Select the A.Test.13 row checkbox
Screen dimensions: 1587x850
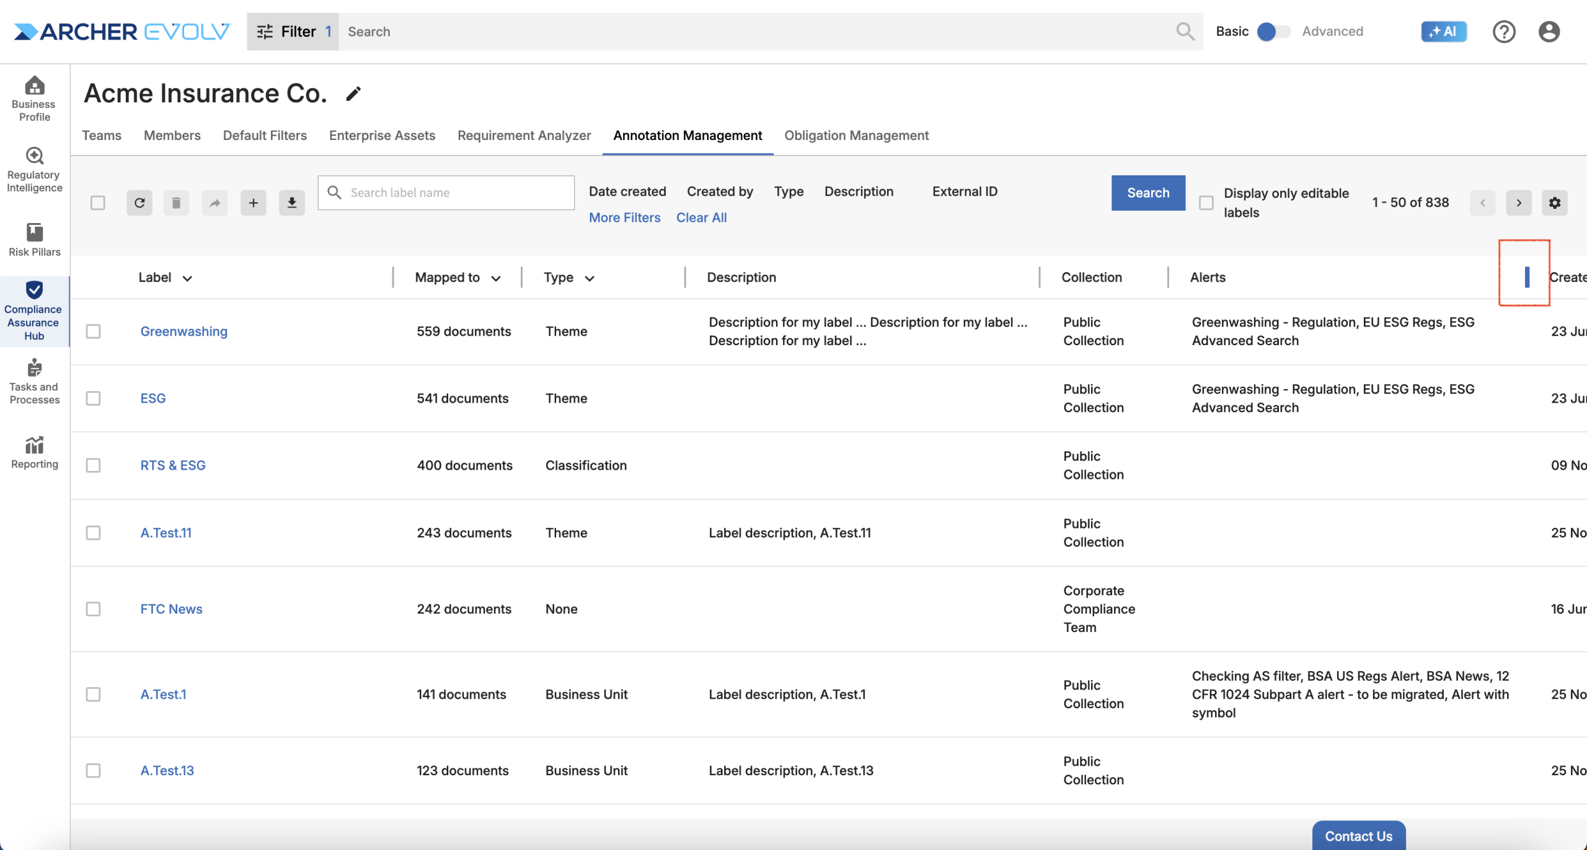click(x=93, y=771)
